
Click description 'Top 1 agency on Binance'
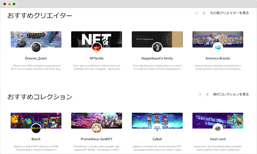pos(97,67)
